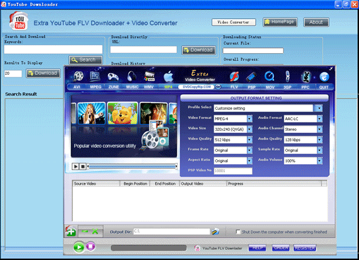Click the preview playback seek slider
359x260 pixels.
(132, 166)
